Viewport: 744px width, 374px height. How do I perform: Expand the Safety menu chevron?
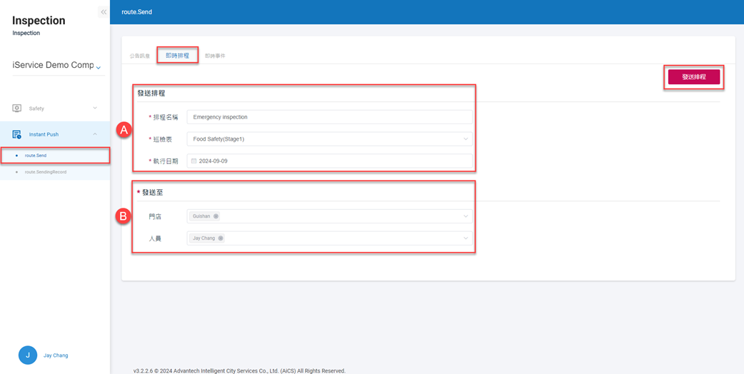(x=95, y=108)
